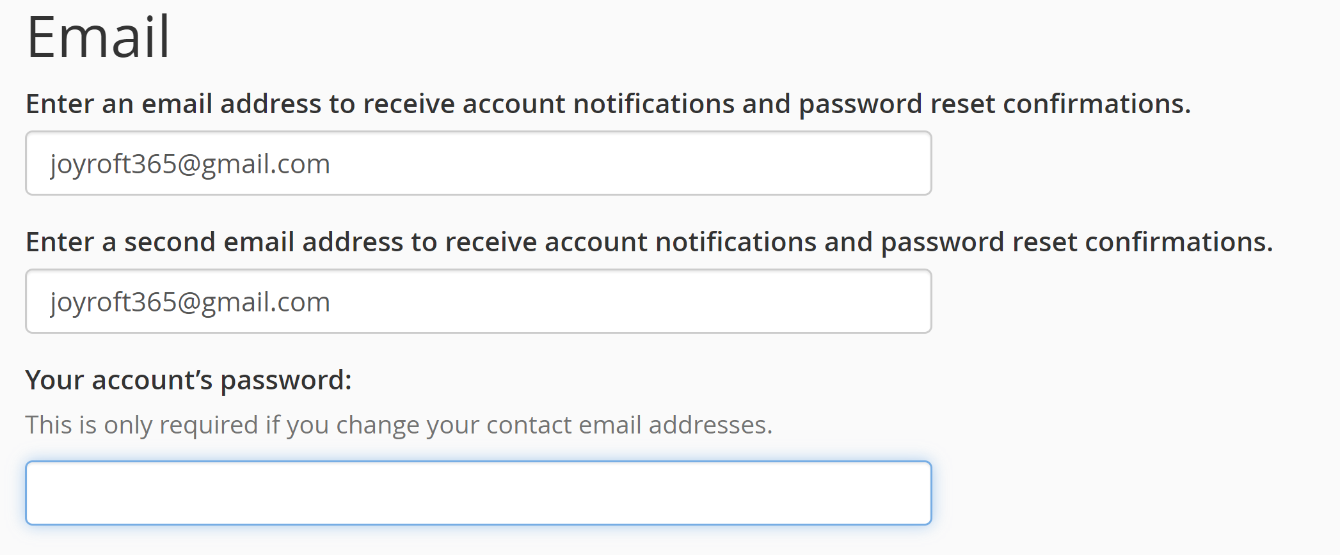Activate the top contact email text box
This screenshot has height=555, width=1340.
point(478,164)
